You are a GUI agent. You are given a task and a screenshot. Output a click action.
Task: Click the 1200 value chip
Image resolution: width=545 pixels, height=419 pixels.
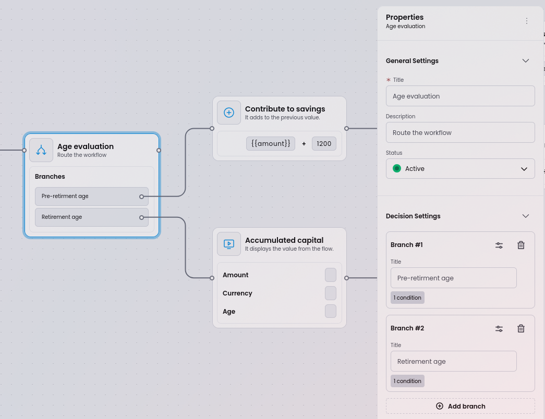[324, 143]
